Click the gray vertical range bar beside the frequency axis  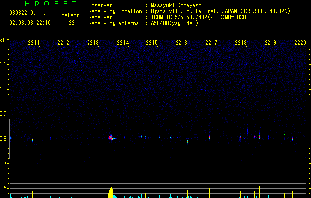click(10, 139)
